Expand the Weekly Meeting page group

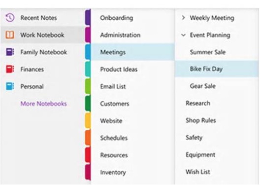(183, 17)
